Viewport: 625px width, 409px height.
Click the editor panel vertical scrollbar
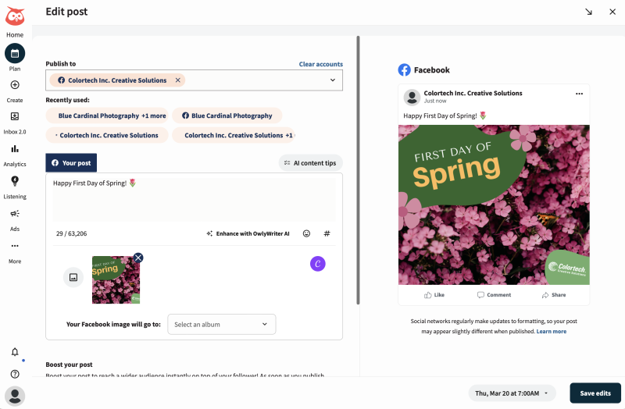[358, 170]
